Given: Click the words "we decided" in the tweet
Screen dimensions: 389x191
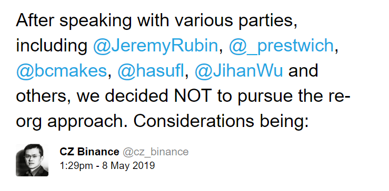Looking at the screenshot, I should click(123, 96).
